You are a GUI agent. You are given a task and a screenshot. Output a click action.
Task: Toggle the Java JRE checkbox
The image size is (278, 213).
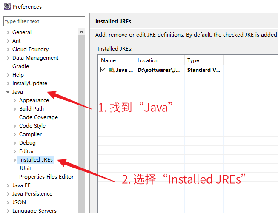click(103, 70)
